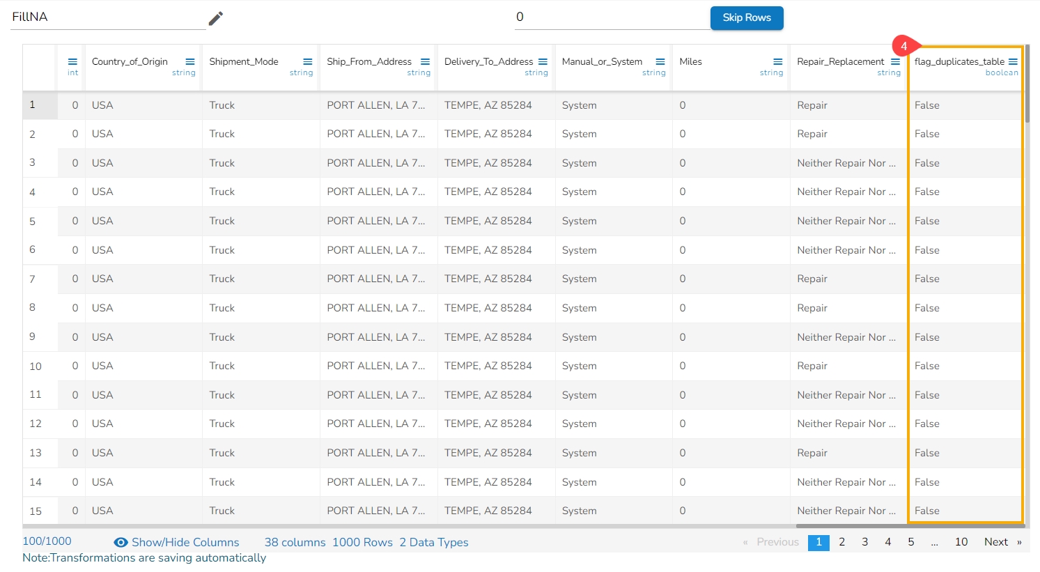Click the vertical scrollbar of the table

1027,84
